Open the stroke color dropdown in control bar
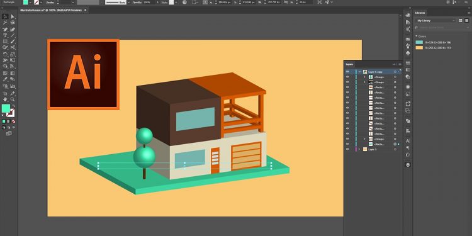 (42, 2)
